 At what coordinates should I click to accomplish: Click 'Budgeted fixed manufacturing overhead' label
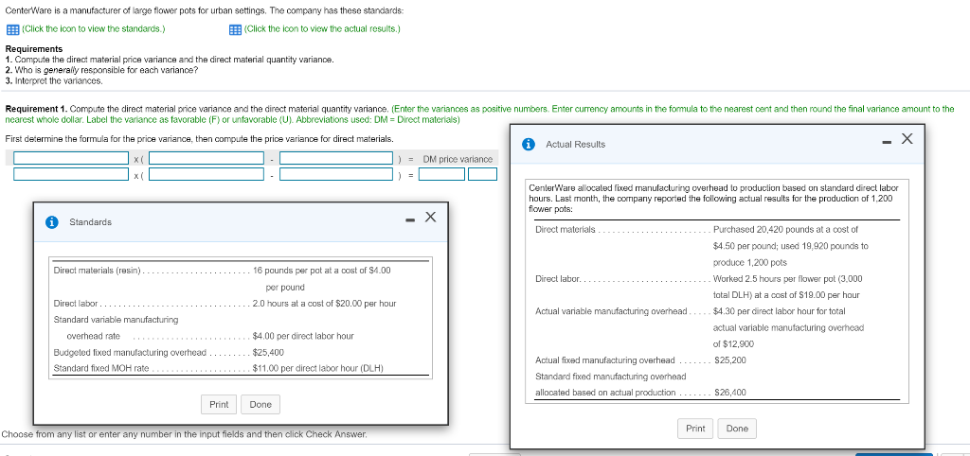(x=130, y=352)
